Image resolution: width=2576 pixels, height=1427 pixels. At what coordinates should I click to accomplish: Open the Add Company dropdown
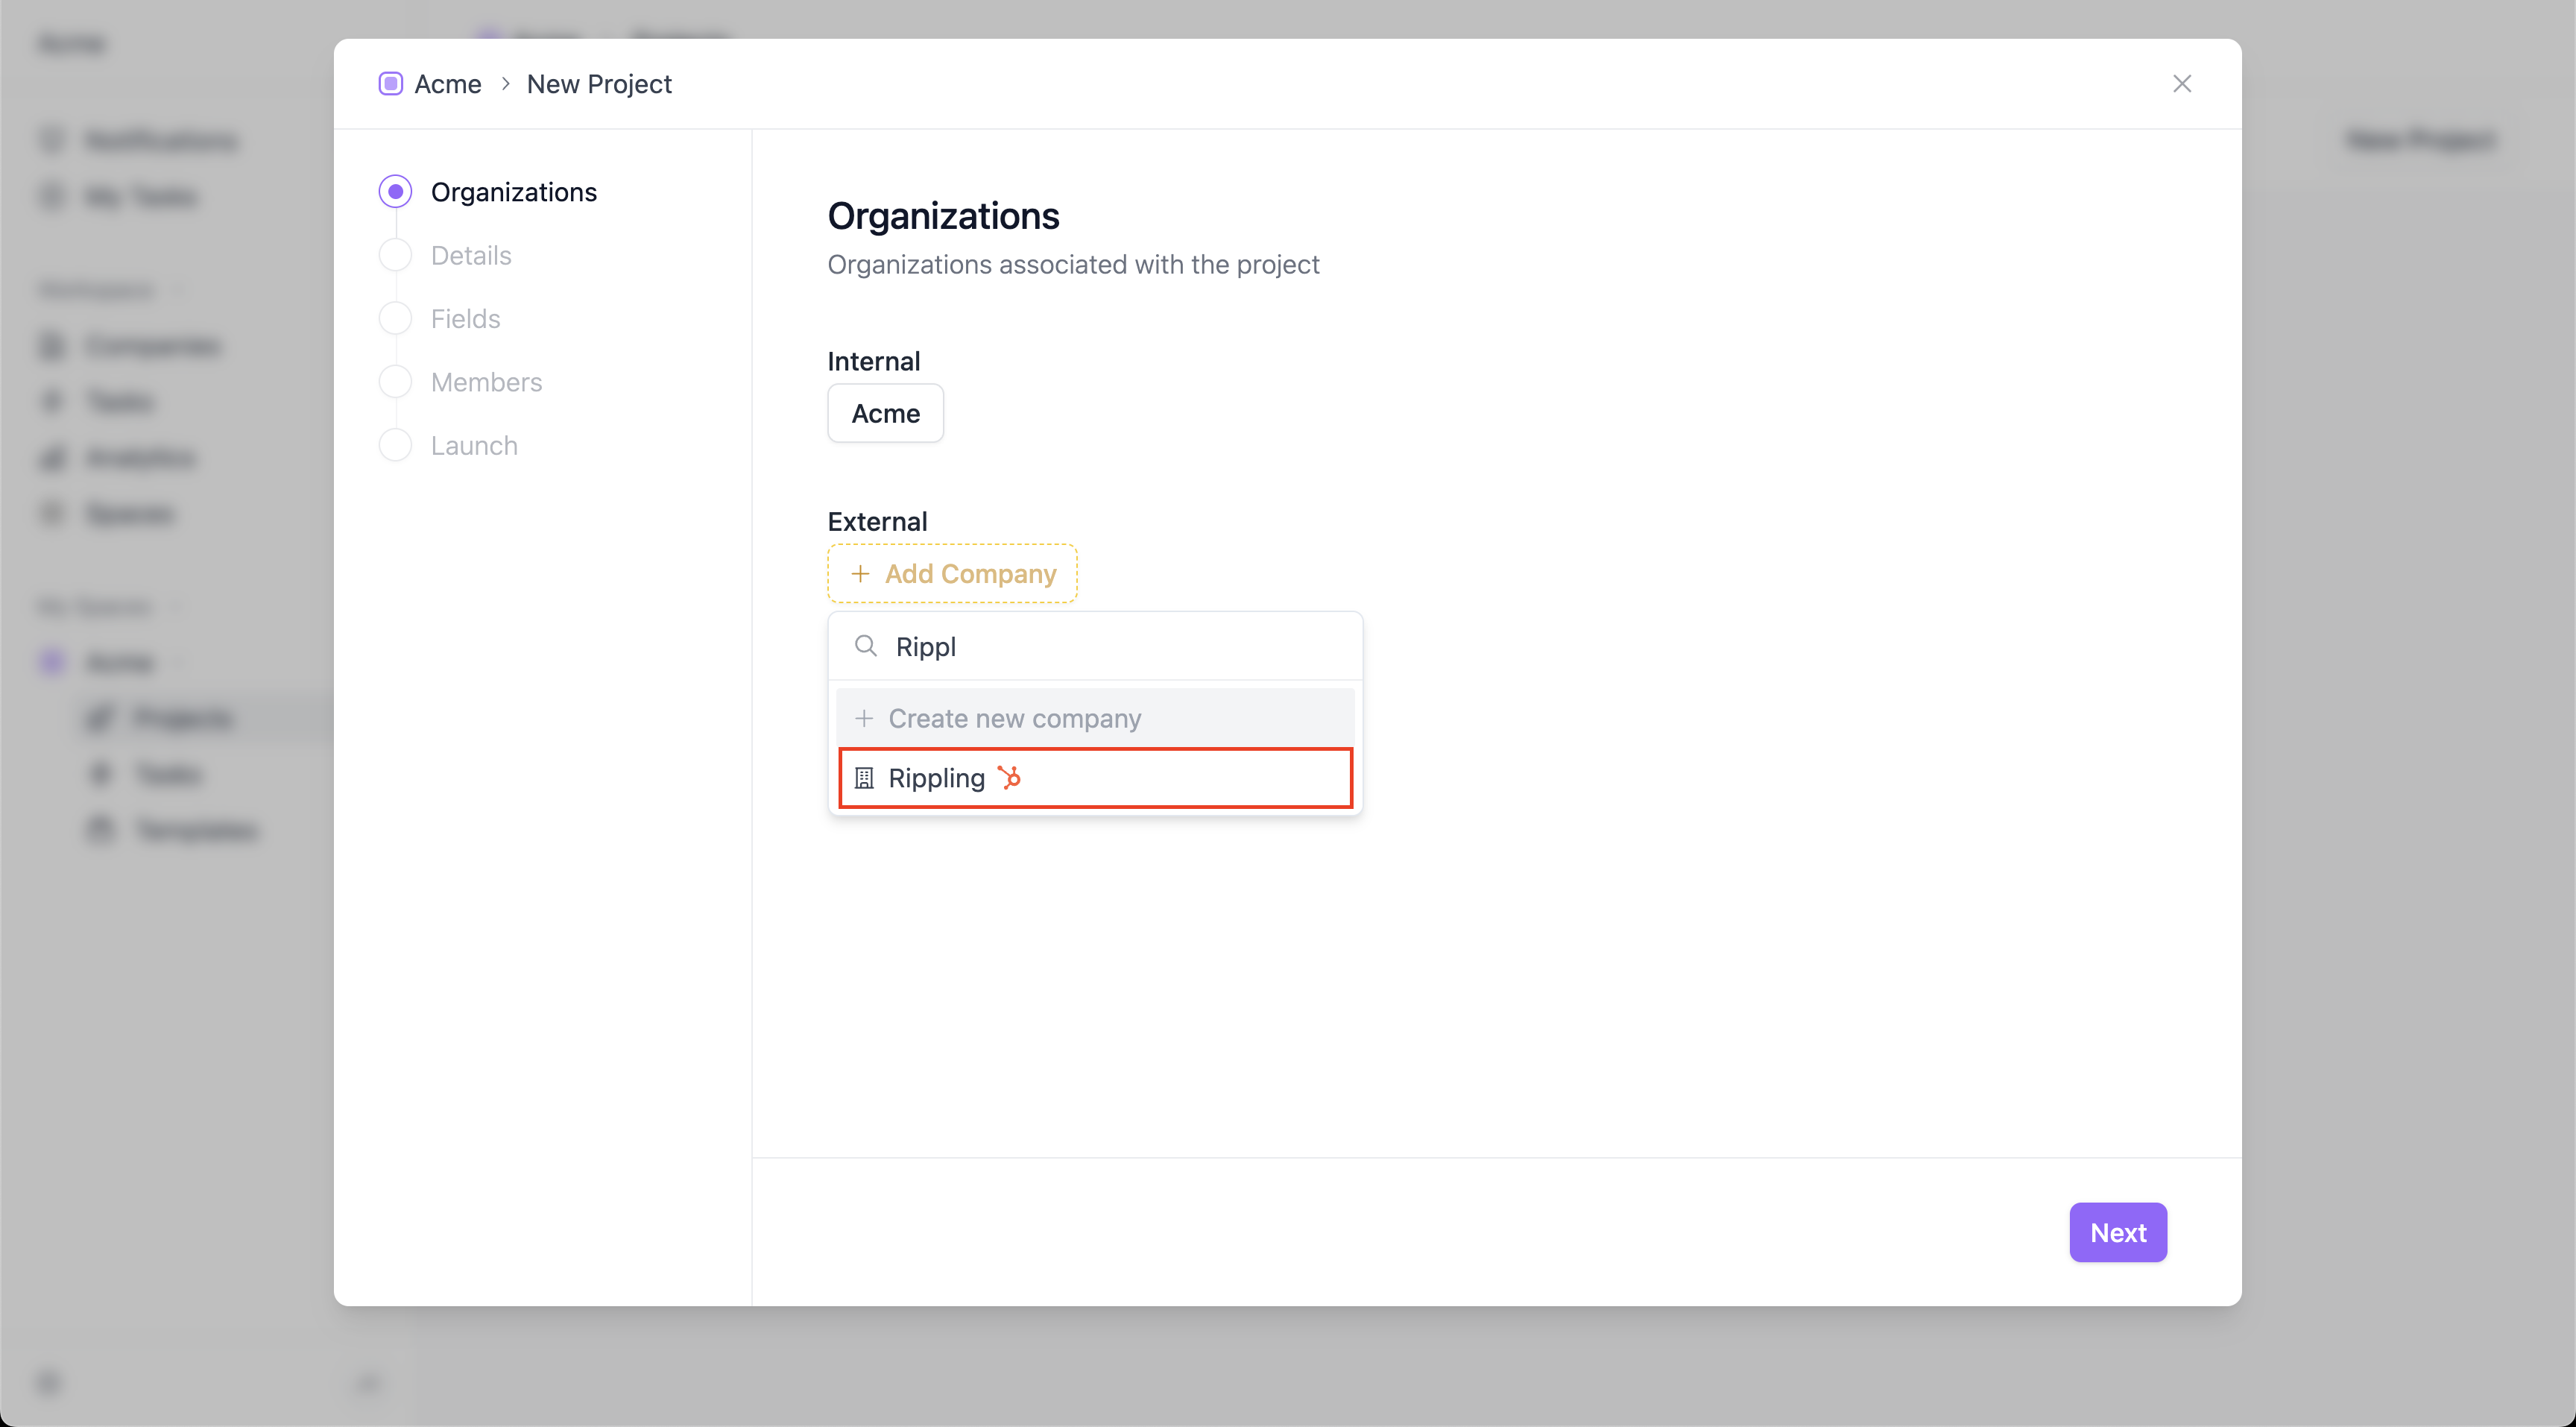[x=952, y=574]
